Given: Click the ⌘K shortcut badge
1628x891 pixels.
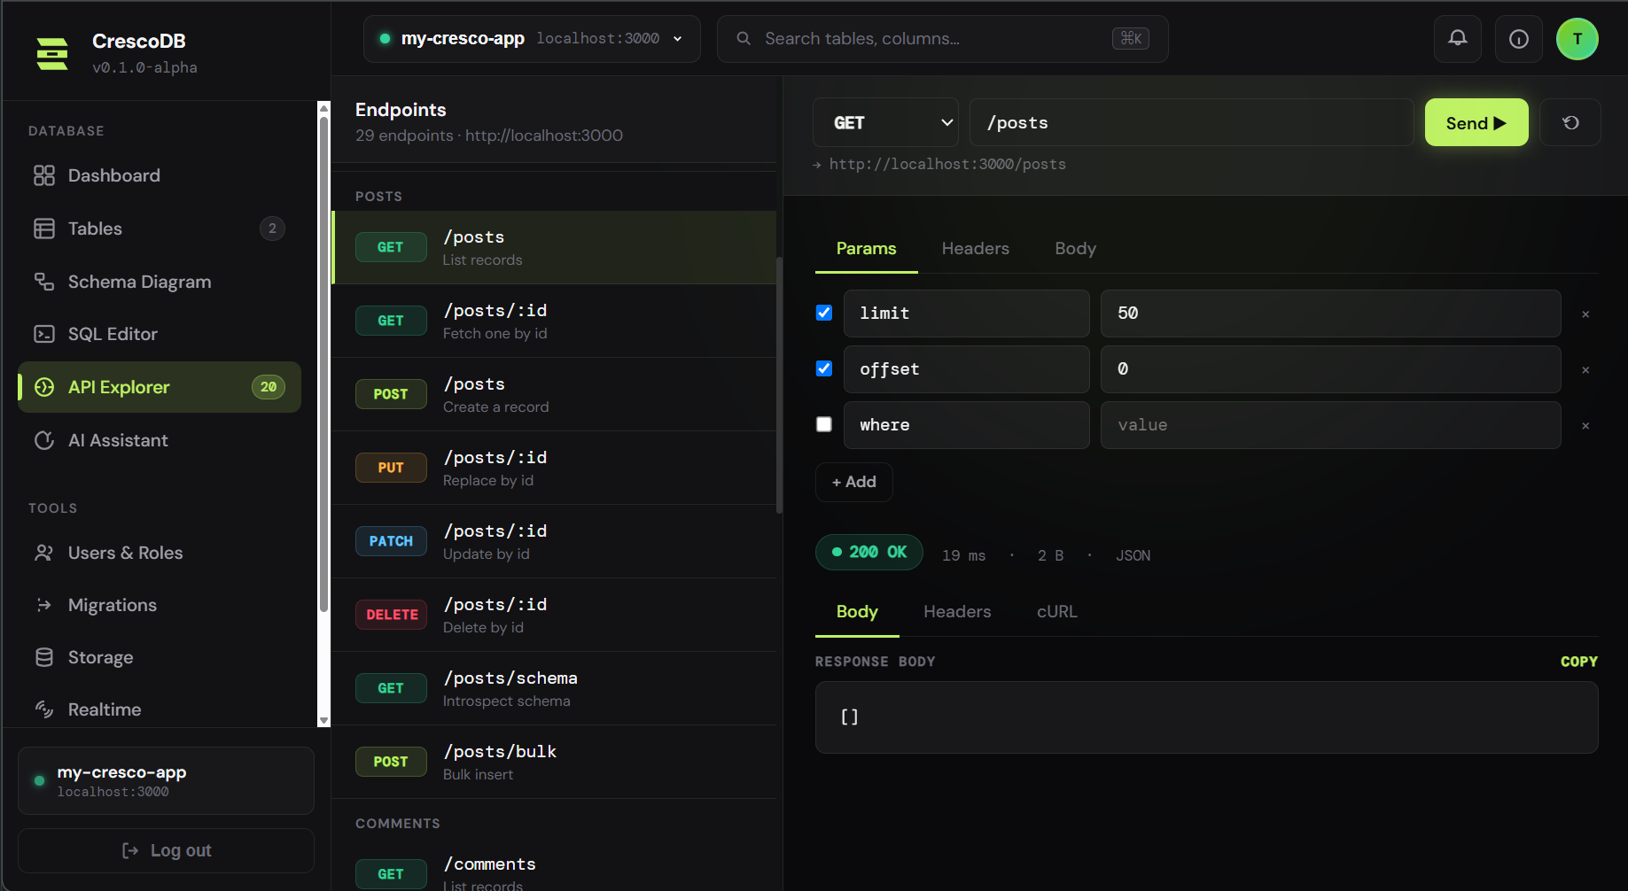Looking at the screenshot, I should [x=1131, y=38].
